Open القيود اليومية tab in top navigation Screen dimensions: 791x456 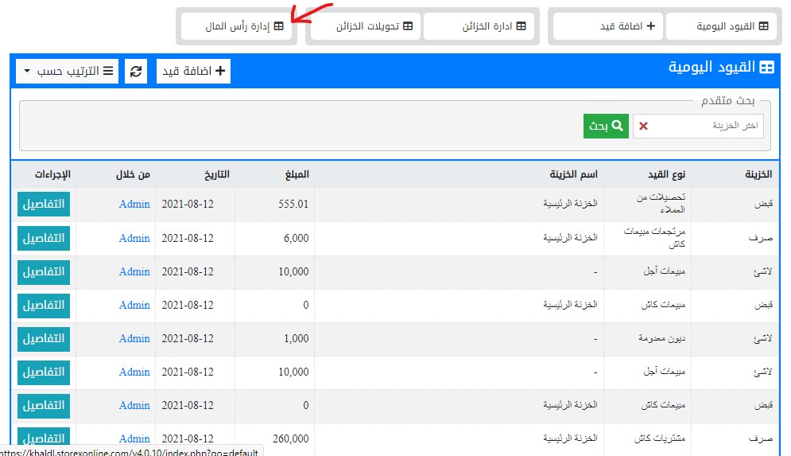(721, 26)
